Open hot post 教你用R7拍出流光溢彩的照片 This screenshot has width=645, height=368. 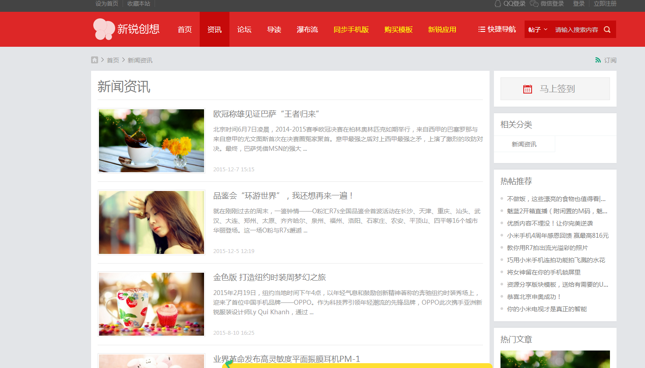point(547,248)
